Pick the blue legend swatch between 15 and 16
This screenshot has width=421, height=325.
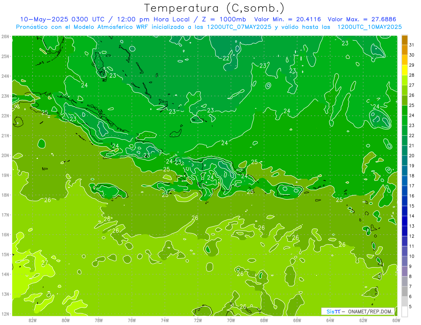click(x=405, y=201)
